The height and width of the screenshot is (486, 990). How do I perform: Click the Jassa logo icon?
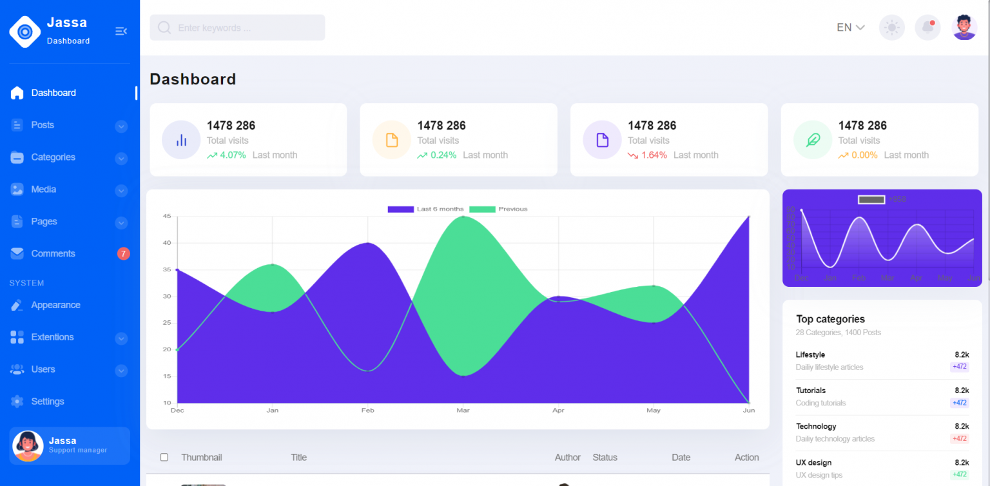click(25, 32)
